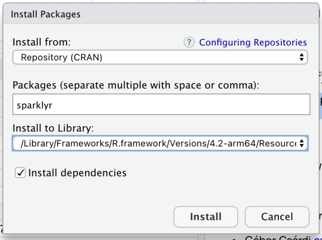Click the Gábor Csárdi text behind dialog
Viewport: 322px width, 240px height.
coord(278,238)
